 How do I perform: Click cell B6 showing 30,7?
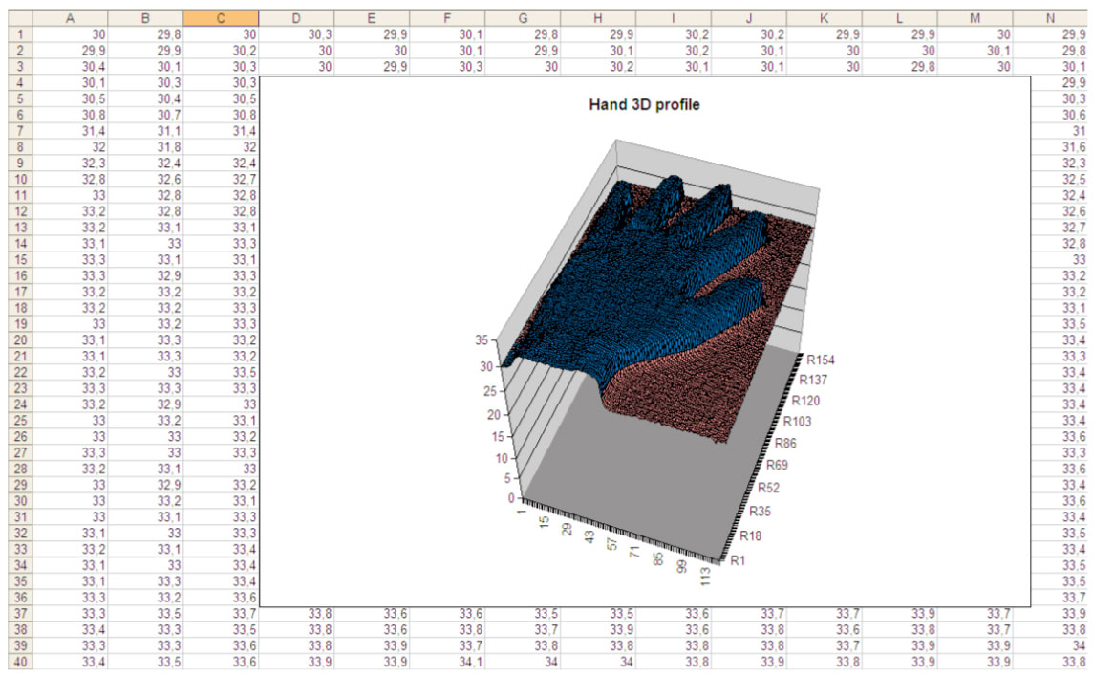(x=145, y=114)
